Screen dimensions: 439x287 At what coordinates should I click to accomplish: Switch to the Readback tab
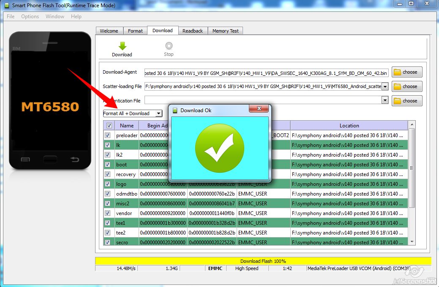tap(193, 30)
